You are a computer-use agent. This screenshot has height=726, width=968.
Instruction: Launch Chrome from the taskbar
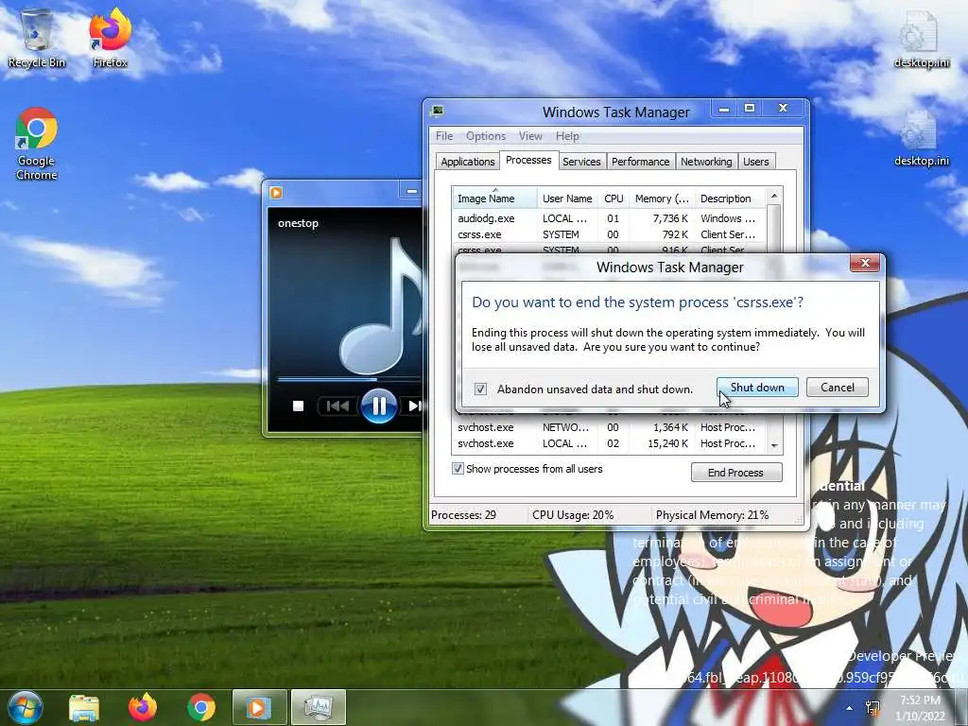201,707
